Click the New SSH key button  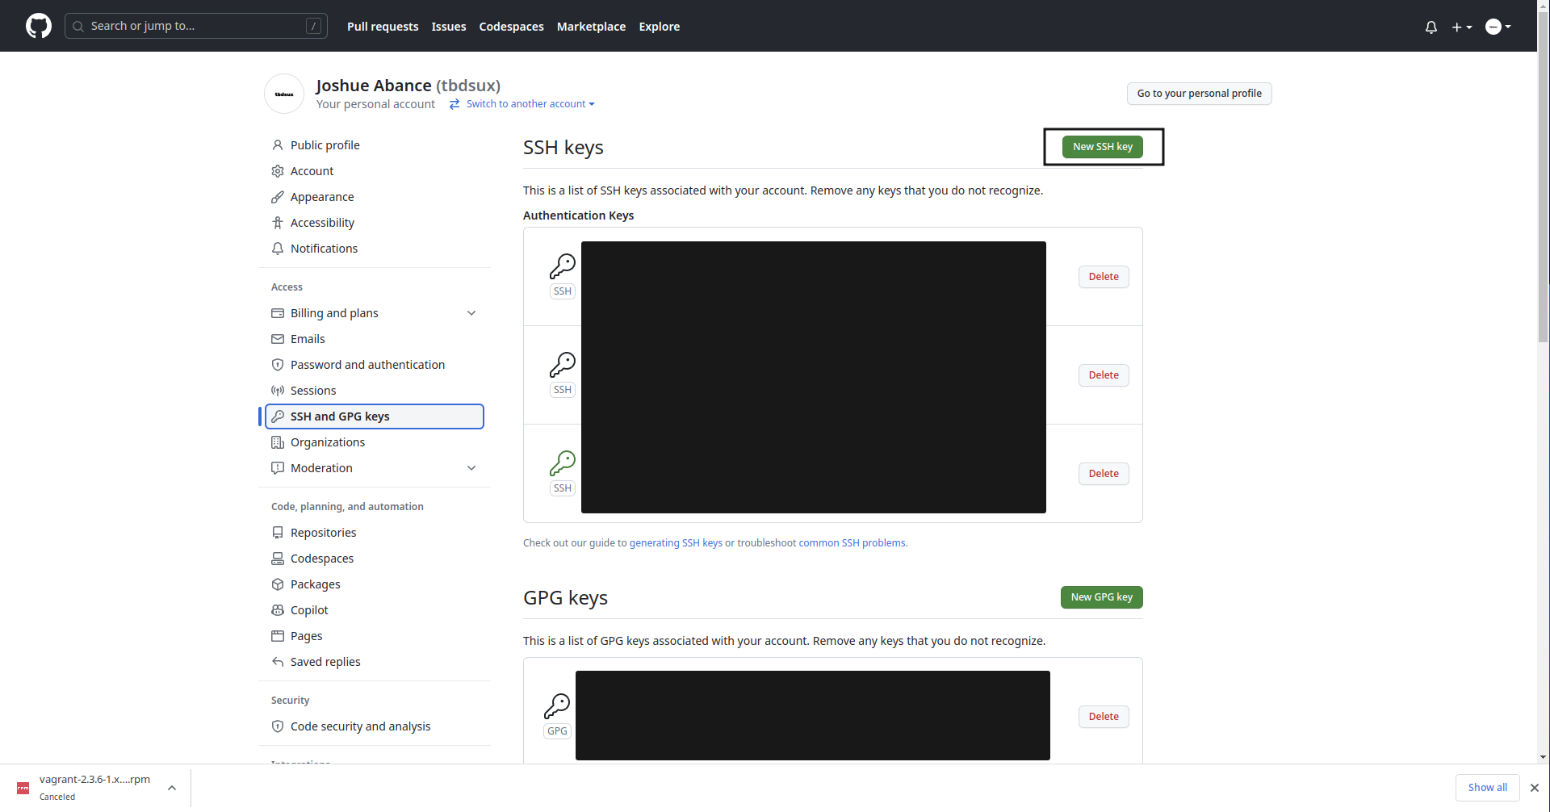(1102, 147)
